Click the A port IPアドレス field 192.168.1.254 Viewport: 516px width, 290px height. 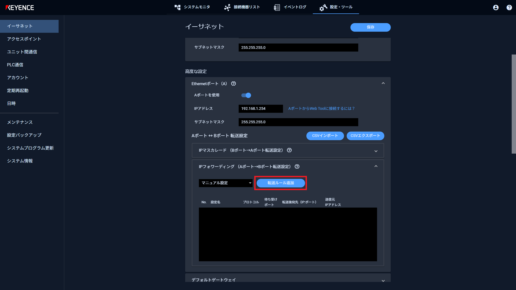261,109
